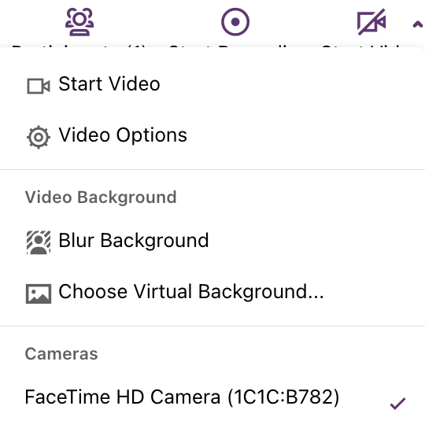The height and width of the screenshot is (428, 425).
Task: Open Choose Virtual Background dialog
Action: (213, 292)
